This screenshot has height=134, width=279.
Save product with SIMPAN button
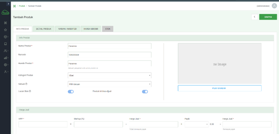268,17
